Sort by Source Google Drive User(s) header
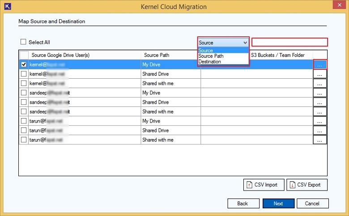 85,55
